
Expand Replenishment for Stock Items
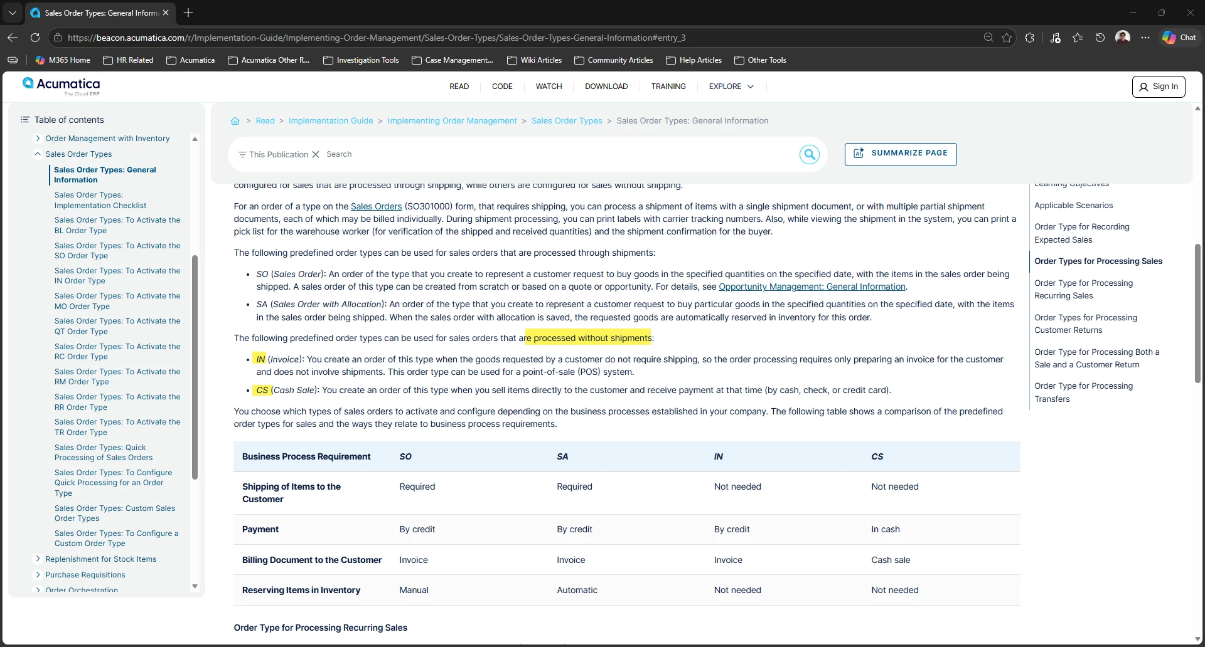[x=38, y=559]
